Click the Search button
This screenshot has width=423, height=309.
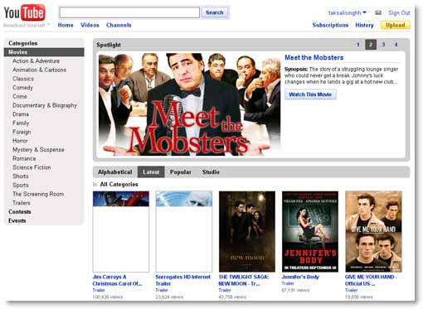215,12
